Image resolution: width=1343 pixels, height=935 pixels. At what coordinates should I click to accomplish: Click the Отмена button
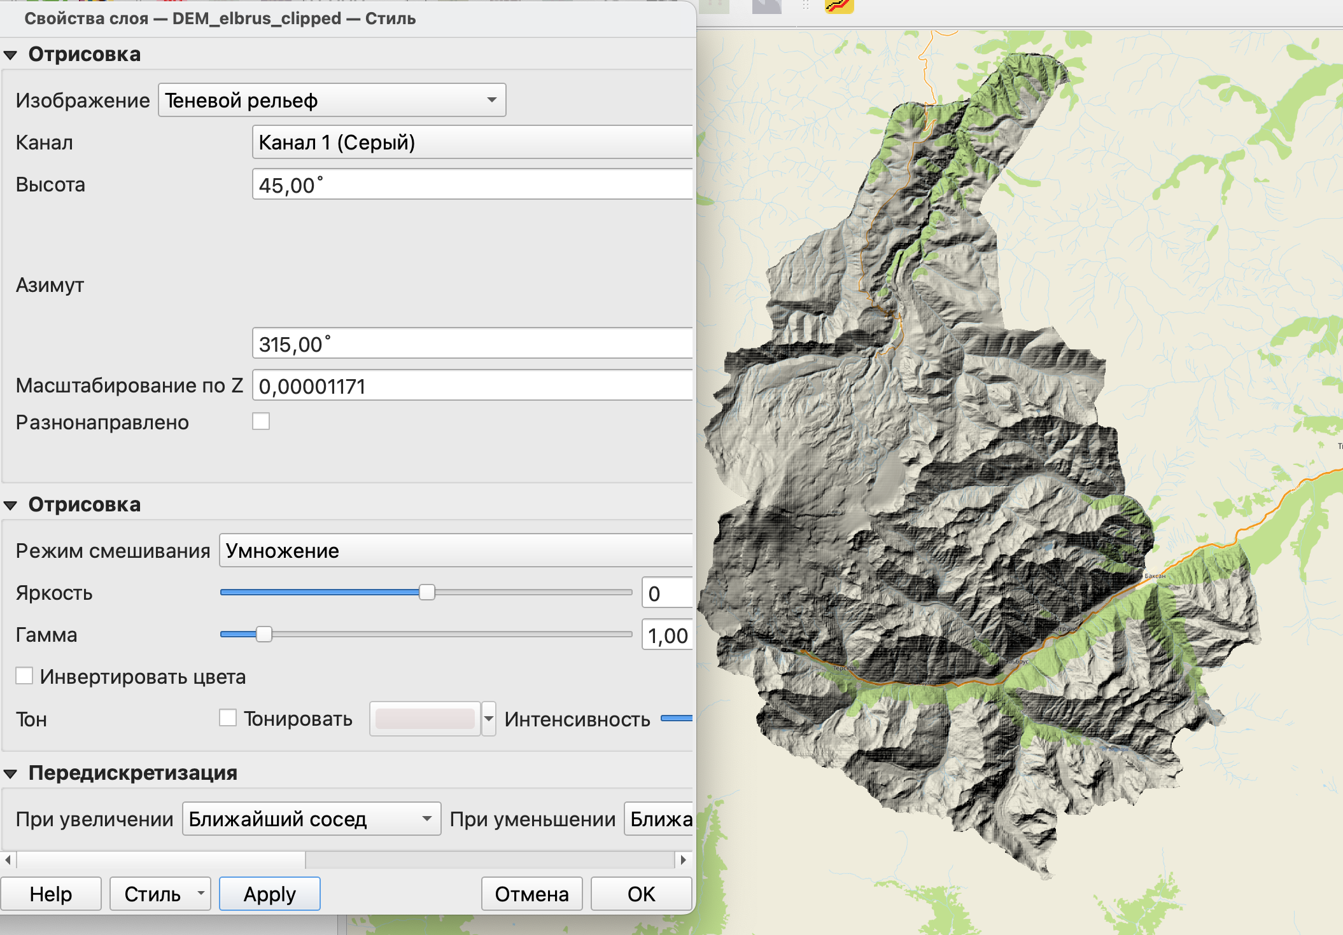(x=531, y=894)
